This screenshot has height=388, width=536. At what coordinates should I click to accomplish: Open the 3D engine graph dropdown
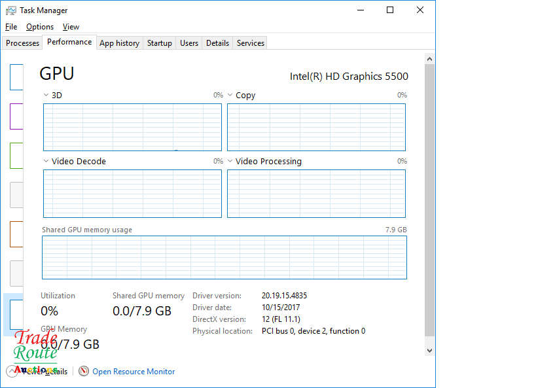click(x=46, y=96)
